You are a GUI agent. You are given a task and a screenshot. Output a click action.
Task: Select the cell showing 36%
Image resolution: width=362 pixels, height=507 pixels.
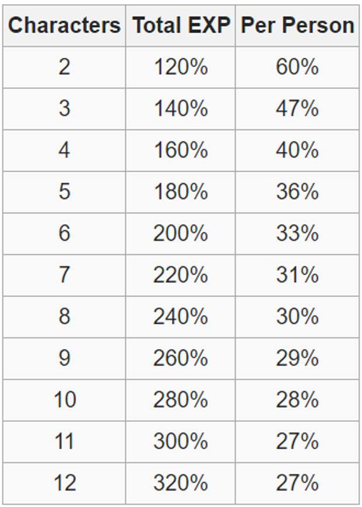pyautogui.click(x=297, y=192)
